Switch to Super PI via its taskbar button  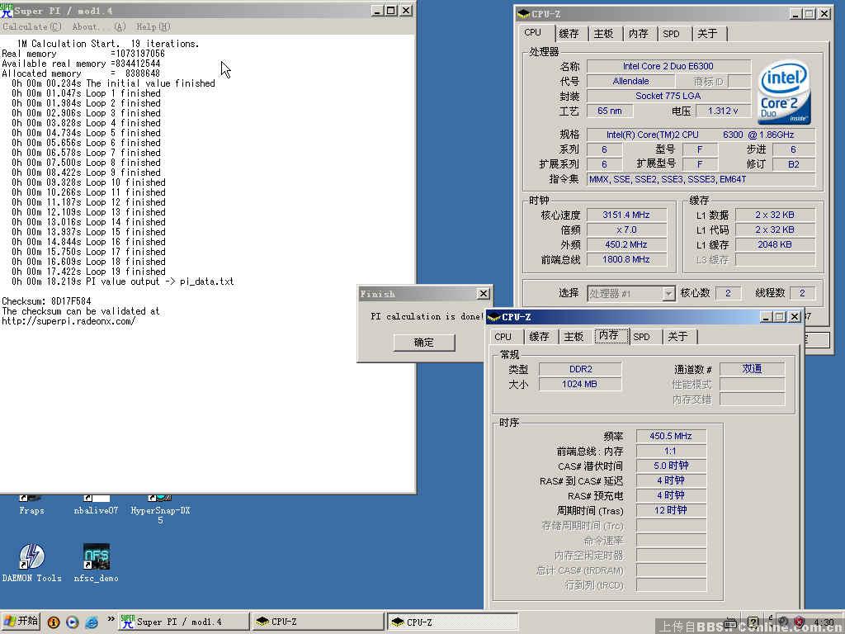point(184,622)
